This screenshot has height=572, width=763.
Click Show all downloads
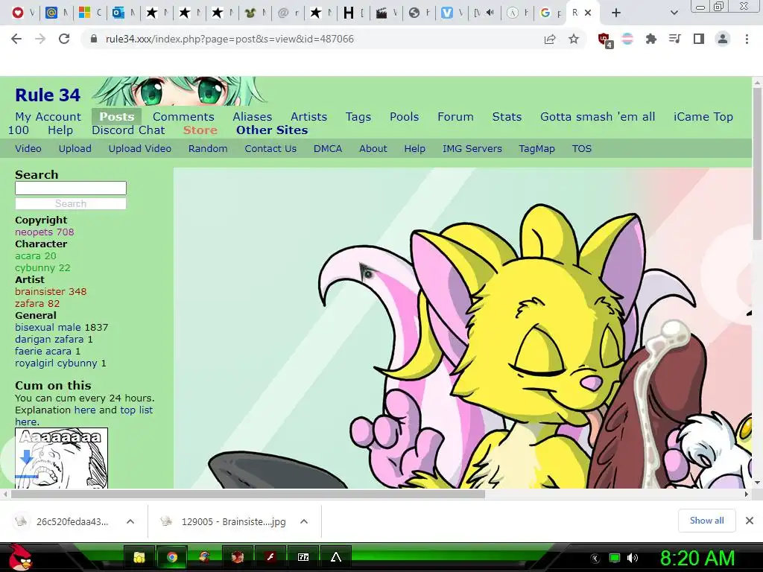pyautogui.click(x=706, y=521)
